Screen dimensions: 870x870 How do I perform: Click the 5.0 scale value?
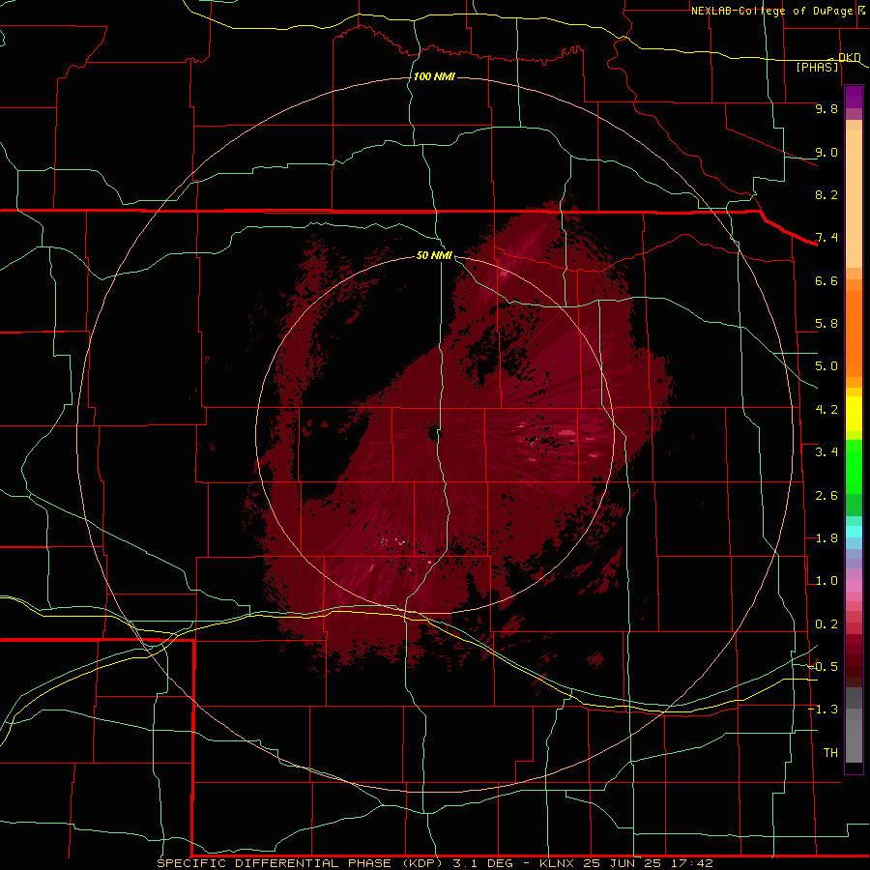tap(826, 366)
